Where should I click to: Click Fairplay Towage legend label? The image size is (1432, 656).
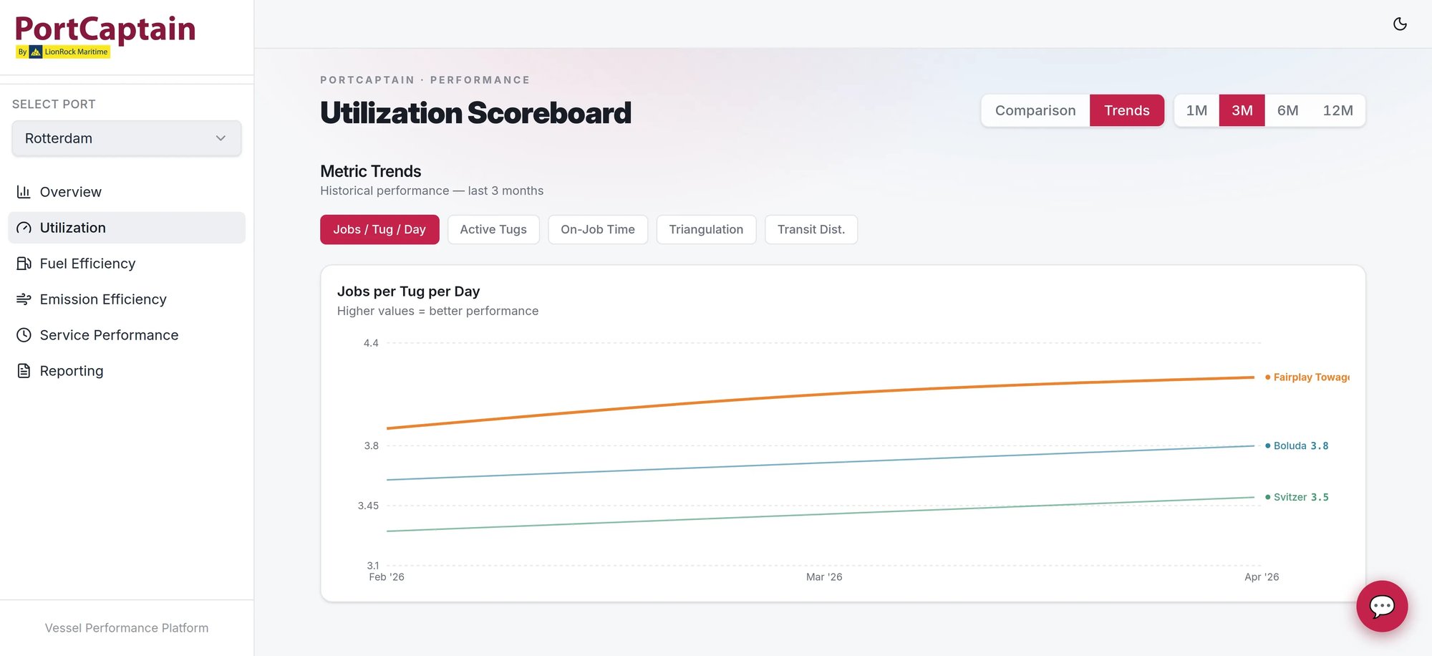pyautogui.click(x=1307, y=377)
